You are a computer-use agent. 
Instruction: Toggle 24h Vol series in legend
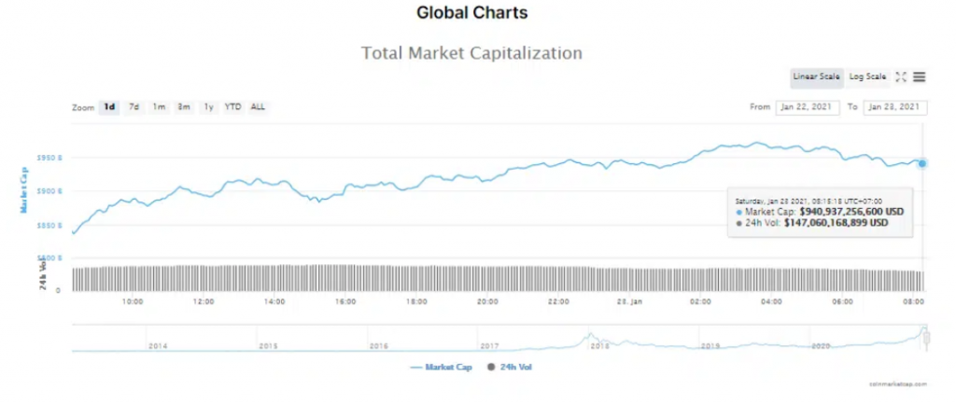[515, 368]
